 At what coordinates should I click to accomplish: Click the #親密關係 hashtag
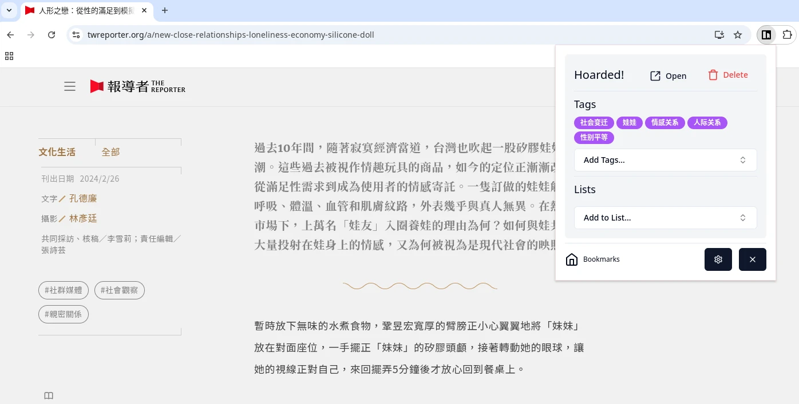click(x=63, y=314)
